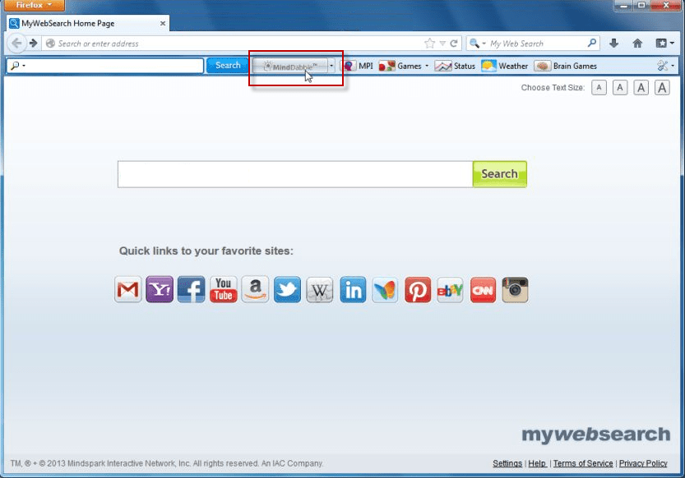Viewport: 685px width, 478px height.
Task: Click the search bar magnifier go icon
Action: tap(592, 43)
